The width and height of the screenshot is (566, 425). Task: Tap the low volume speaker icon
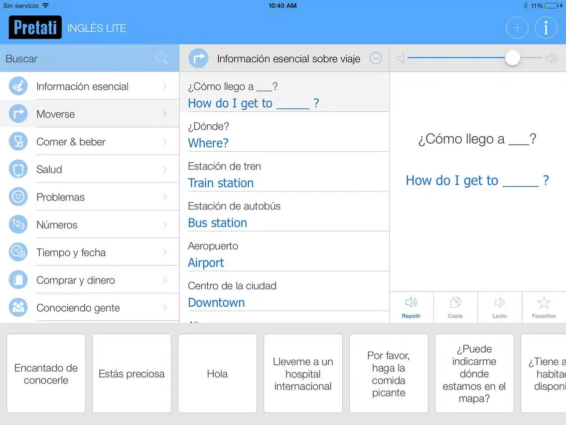[400, 58]
